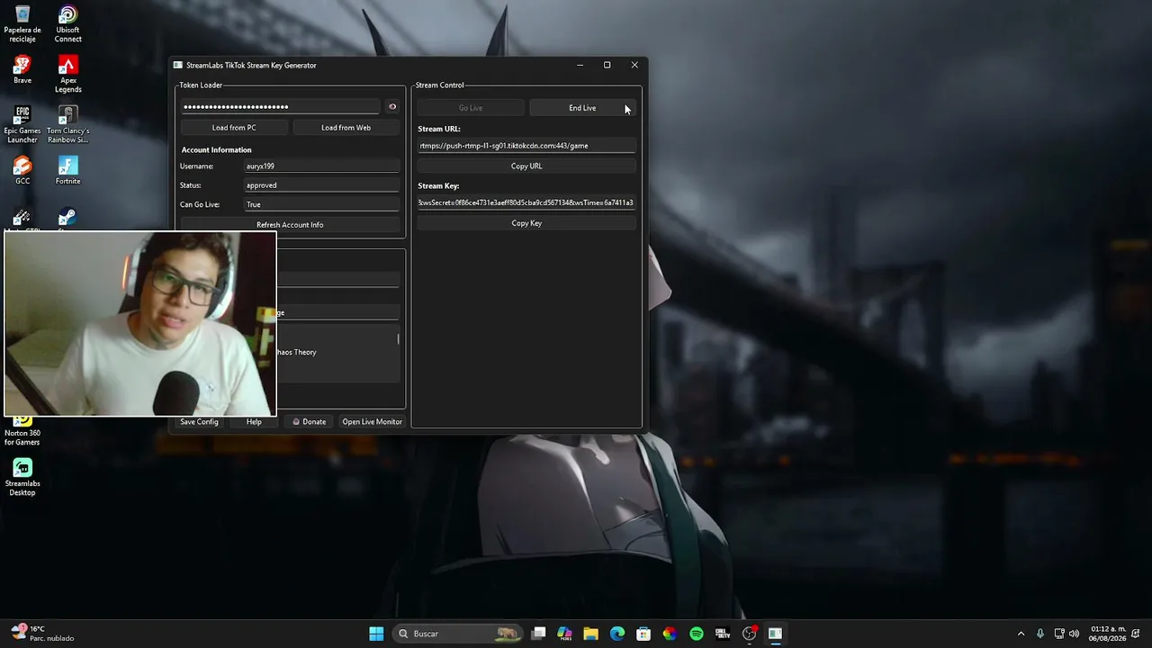Click the Username field showing auryx199
The image size is (1152, 648).
tap(322, 166)
